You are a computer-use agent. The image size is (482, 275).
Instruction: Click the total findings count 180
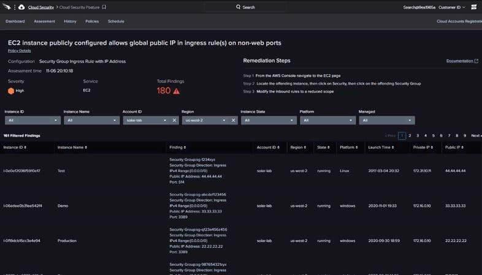tap(164, 91)
